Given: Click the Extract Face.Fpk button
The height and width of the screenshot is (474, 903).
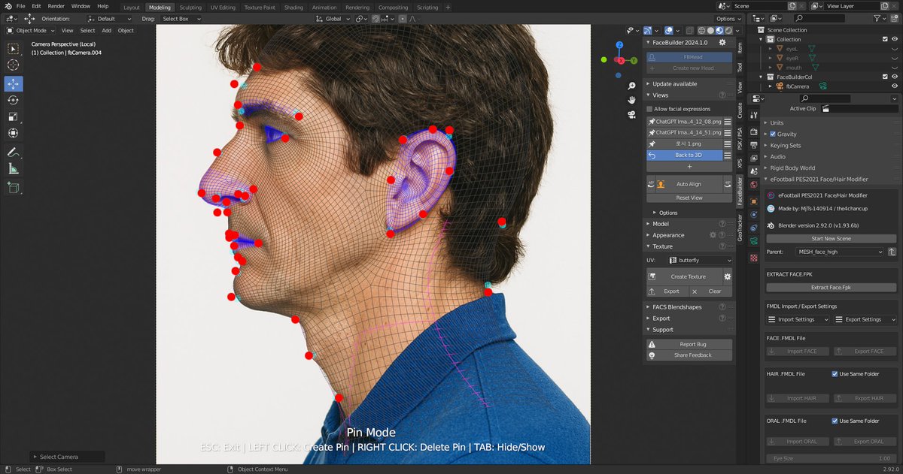Looking at the screenshot, I should click(831, 287).
